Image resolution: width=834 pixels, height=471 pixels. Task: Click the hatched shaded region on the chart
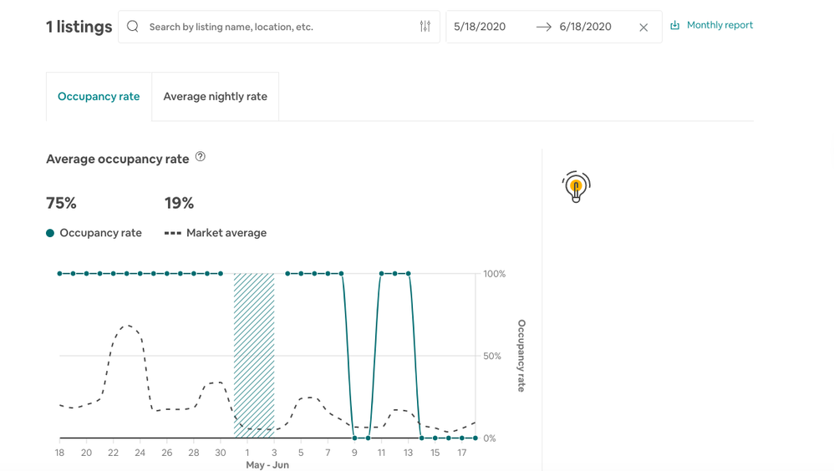(254, 355)
